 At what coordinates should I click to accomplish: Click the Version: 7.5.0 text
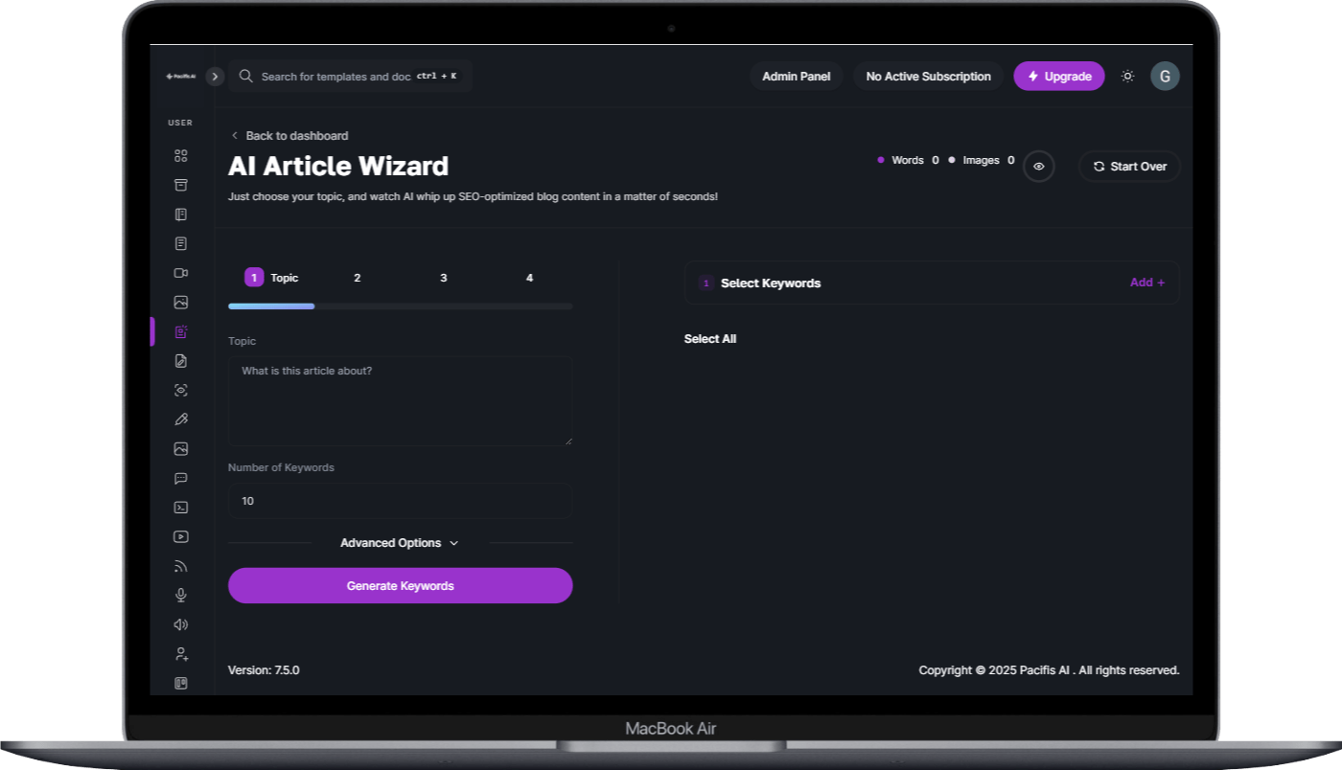264,670
